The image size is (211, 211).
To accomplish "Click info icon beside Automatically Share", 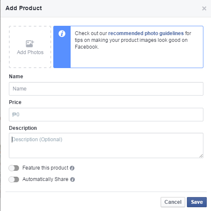I will (x=72, y=179).
